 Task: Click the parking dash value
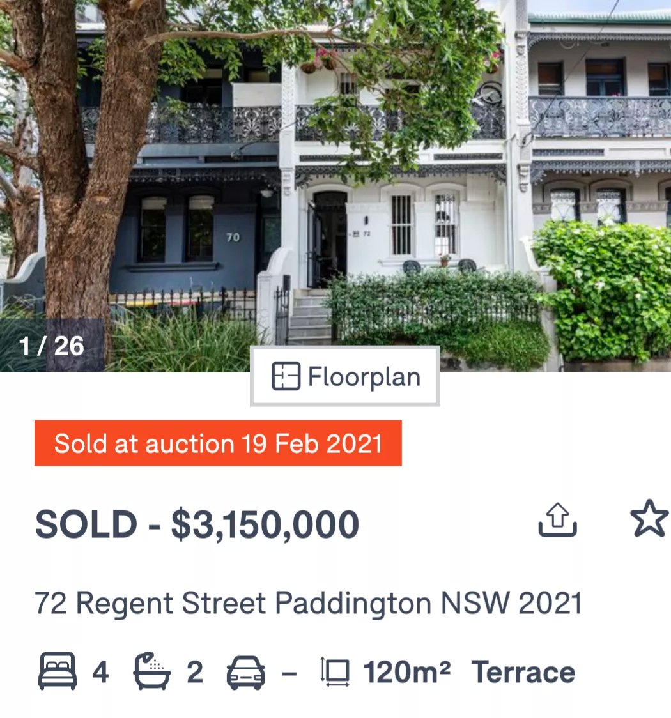coord(289,673)
